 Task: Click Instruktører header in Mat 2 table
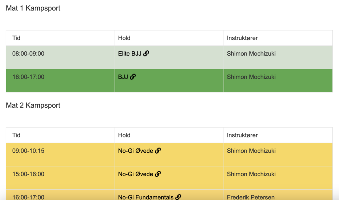242,135
